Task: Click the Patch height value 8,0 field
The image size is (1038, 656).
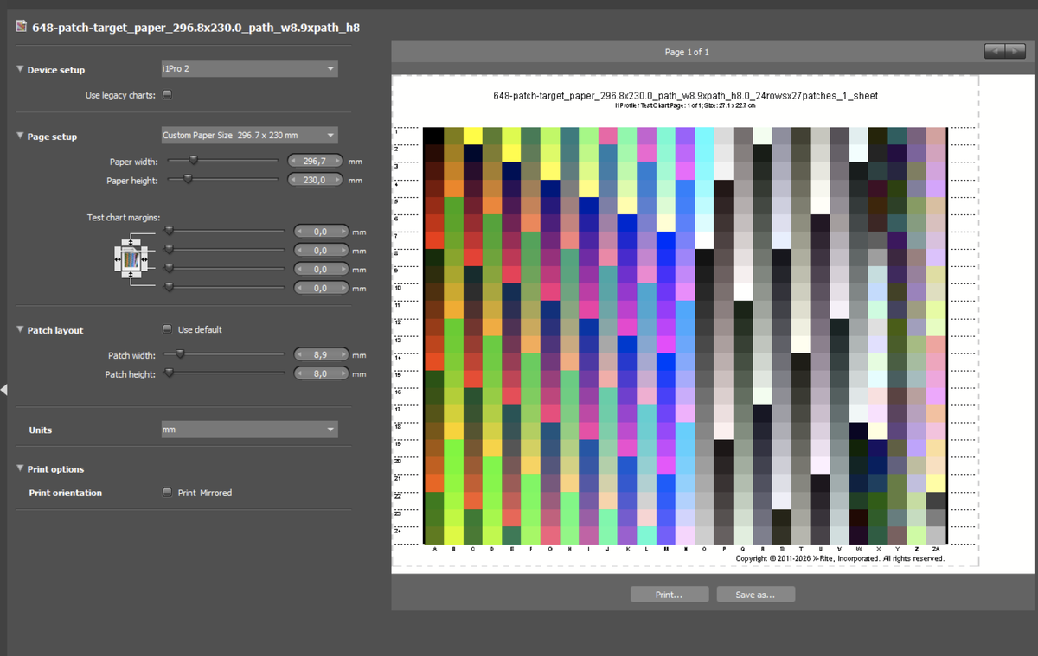Action: (323, 373)
